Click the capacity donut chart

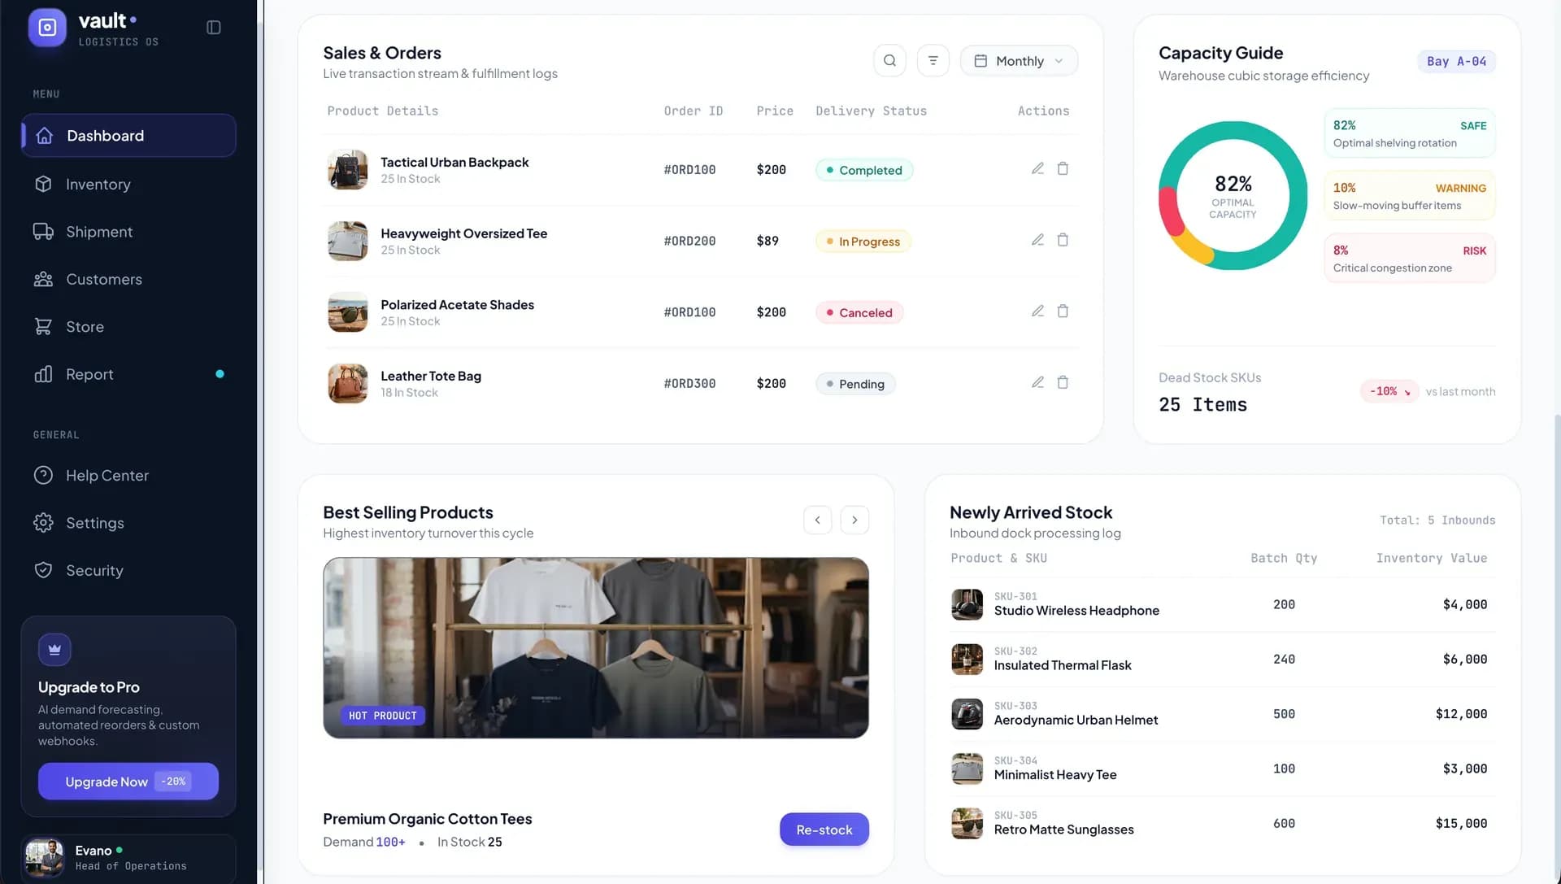point(1233,196)
